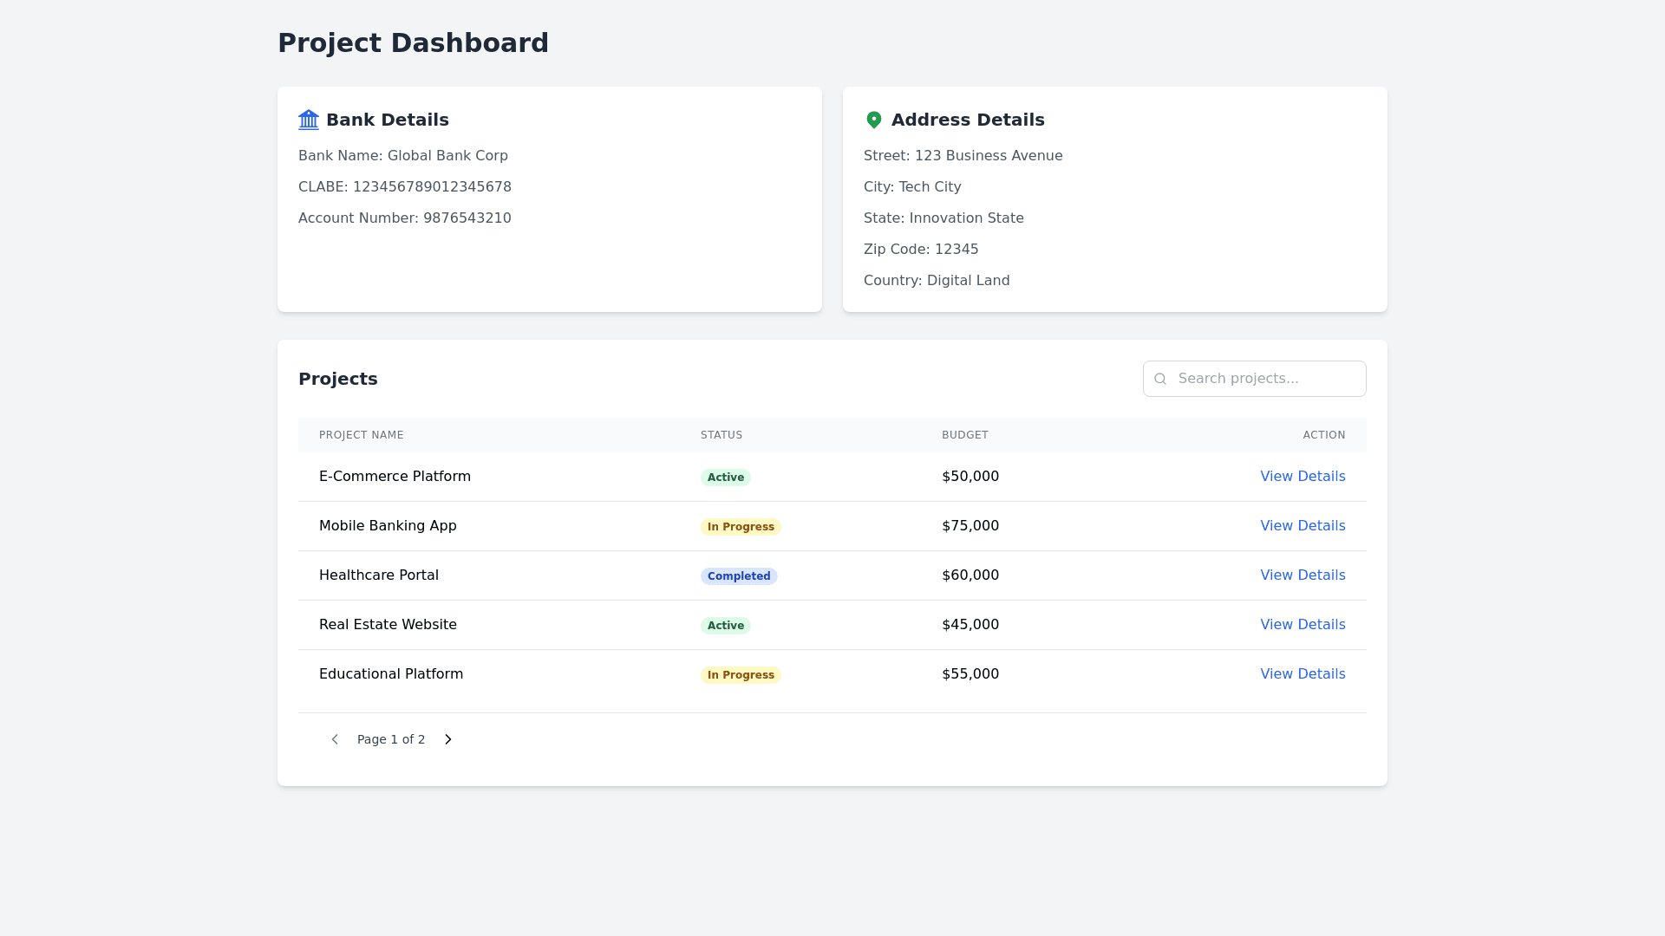This screenshot has height=936, width=1665.
Task: Select the Active badge for E-Commerce Platform
Action: click(x=726, y=477)
